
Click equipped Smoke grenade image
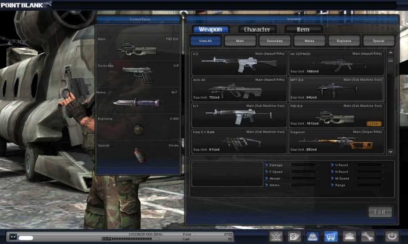140,155
